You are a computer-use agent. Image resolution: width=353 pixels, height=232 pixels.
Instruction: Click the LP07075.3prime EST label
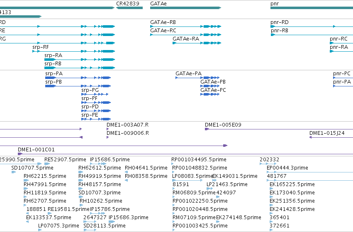(58, 226)
